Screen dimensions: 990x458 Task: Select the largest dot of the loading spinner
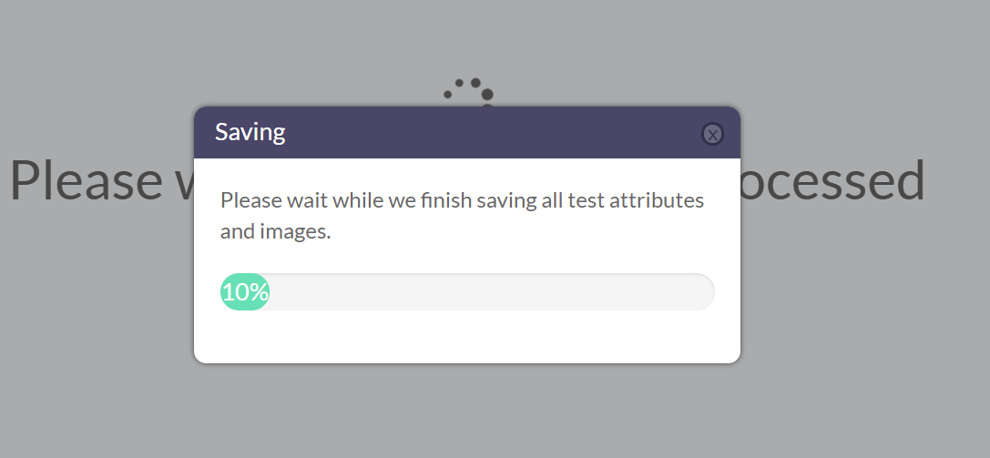tap(487, 95)
